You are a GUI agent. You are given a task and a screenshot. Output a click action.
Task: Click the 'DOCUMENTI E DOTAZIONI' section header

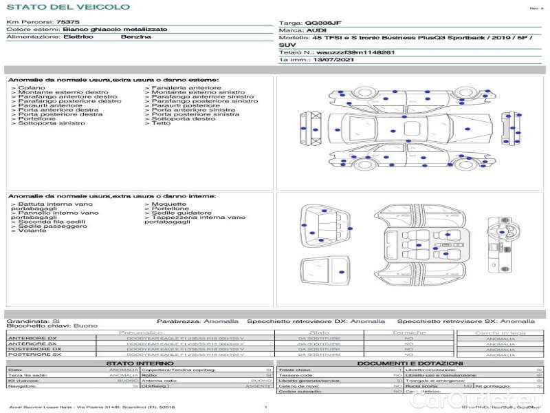pyautogui.click(x=410, y=363)
